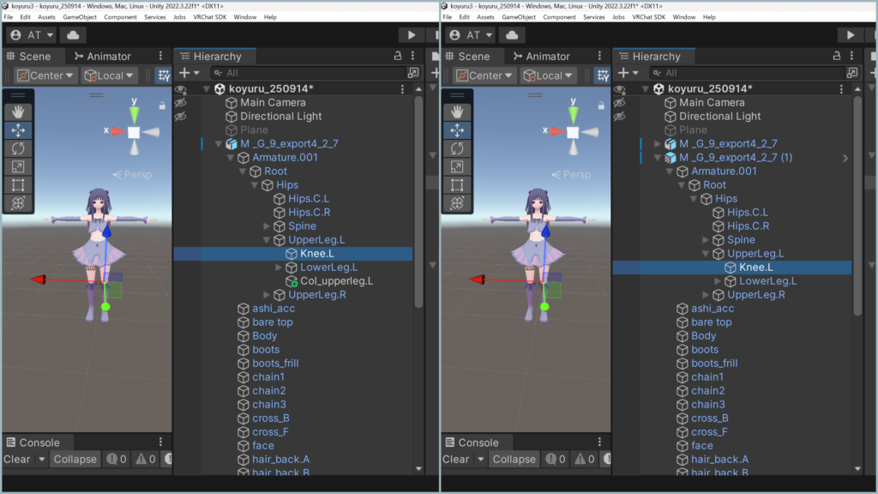The image size is (878, 494).
Task: Toggle gizmo lock in left Scene view
Action: click(x=162, y=105)
